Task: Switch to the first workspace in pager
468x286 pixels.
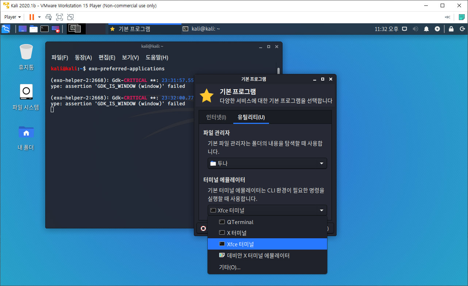Action: (77, 29)
